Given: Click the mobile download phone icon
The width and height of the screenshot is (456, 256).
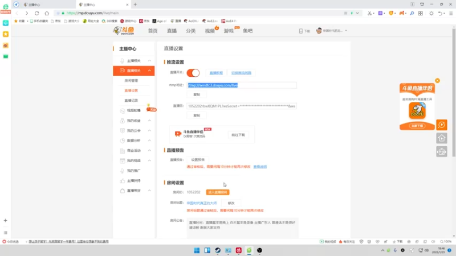Looking at the screenshot, I should coord(301,31).
